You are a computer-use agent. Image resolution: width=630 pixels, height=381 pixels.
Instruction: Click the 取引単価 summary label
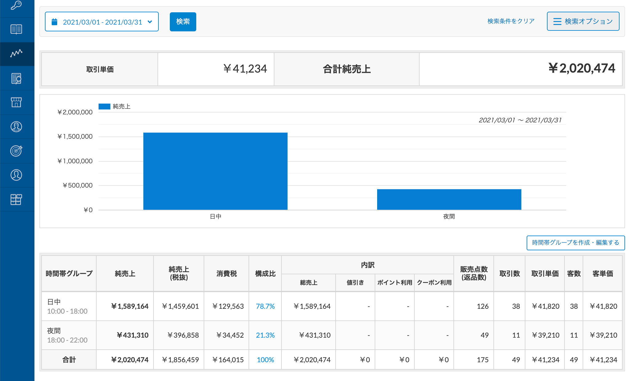pos(100,69)
